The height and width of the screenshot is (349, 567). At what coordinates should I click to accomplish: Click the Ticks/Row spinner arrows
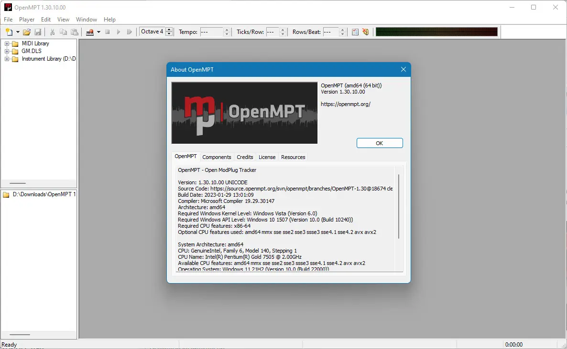coord(283,32)
